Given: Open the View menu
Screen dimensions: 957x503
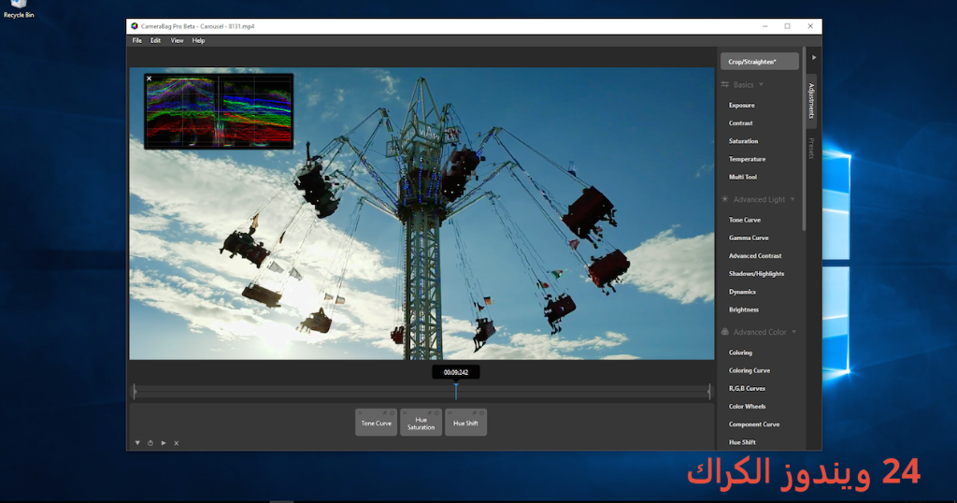Looking at the screenshot, I should click(177, 40).
